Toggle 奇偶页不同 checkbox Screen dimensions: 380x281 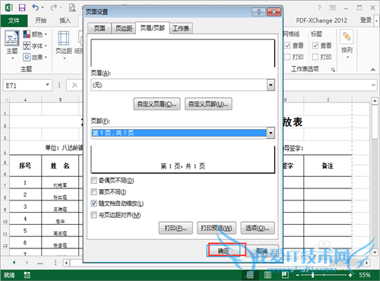[93, 180]
